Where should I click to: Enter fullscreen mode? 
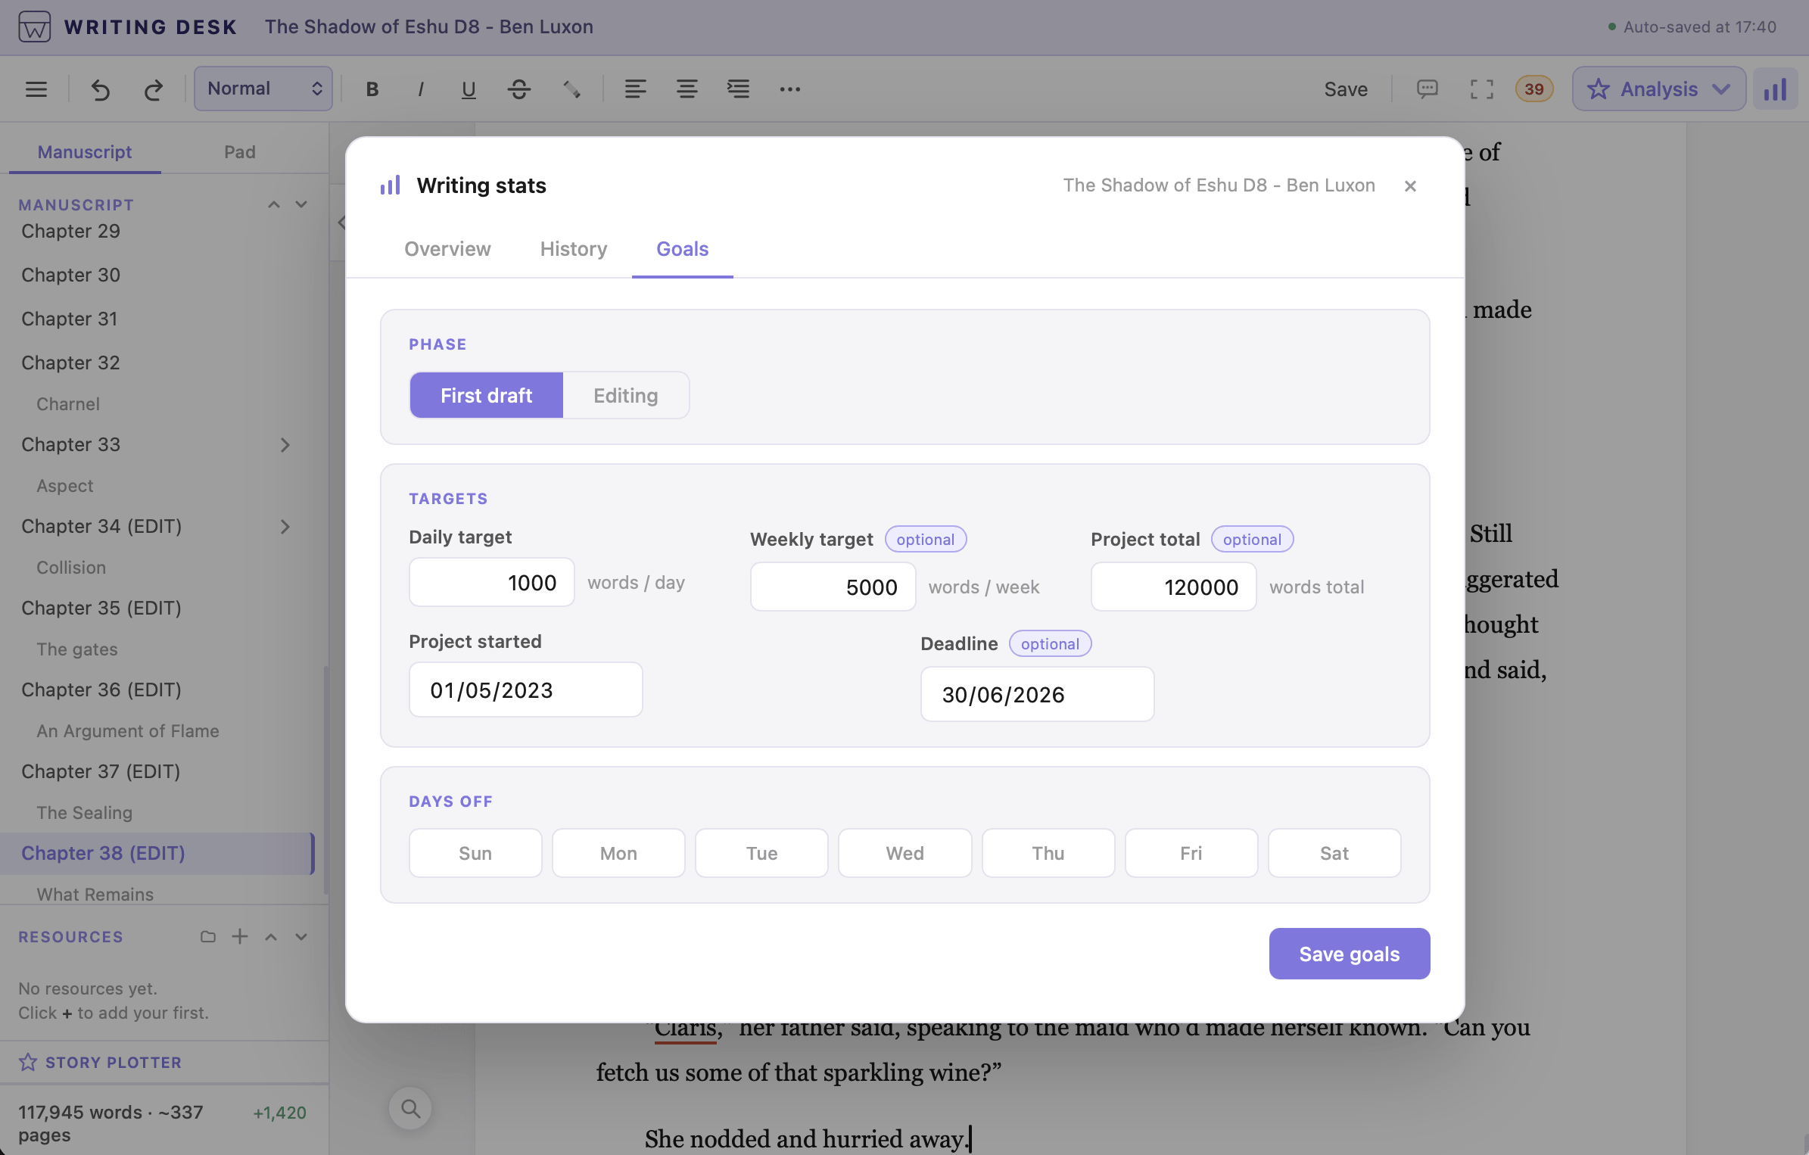(1481, 89)
